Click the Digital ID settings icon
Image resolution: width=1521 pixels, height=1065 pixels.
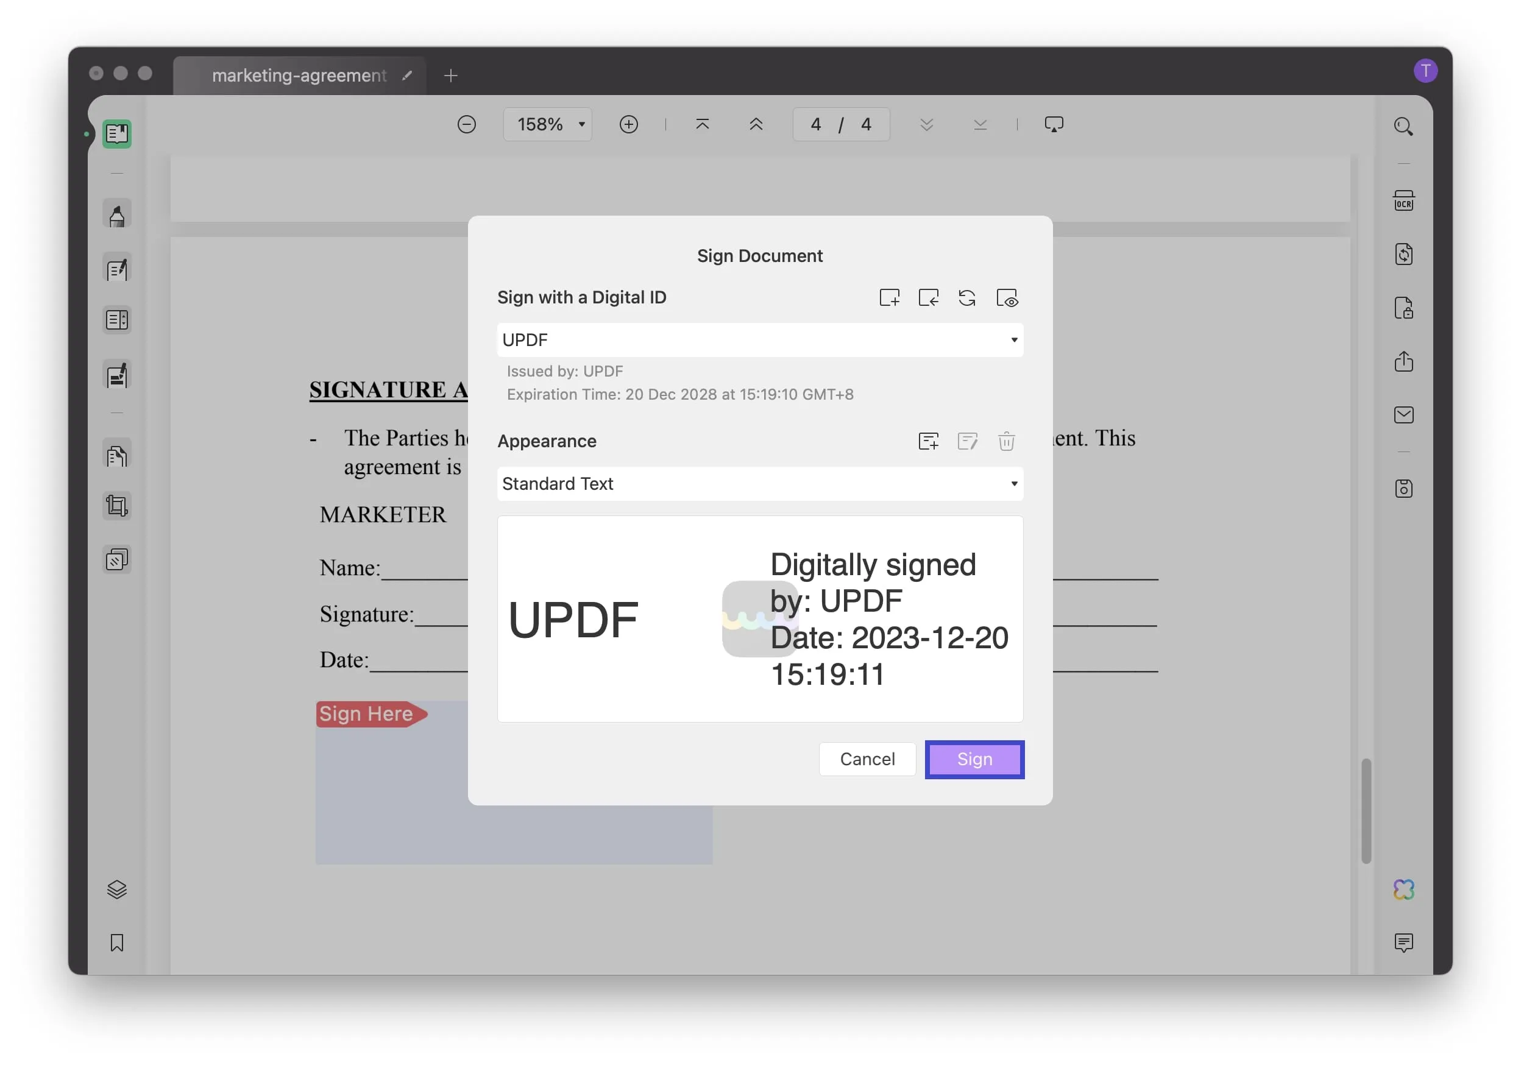(x=1008, y=297)
